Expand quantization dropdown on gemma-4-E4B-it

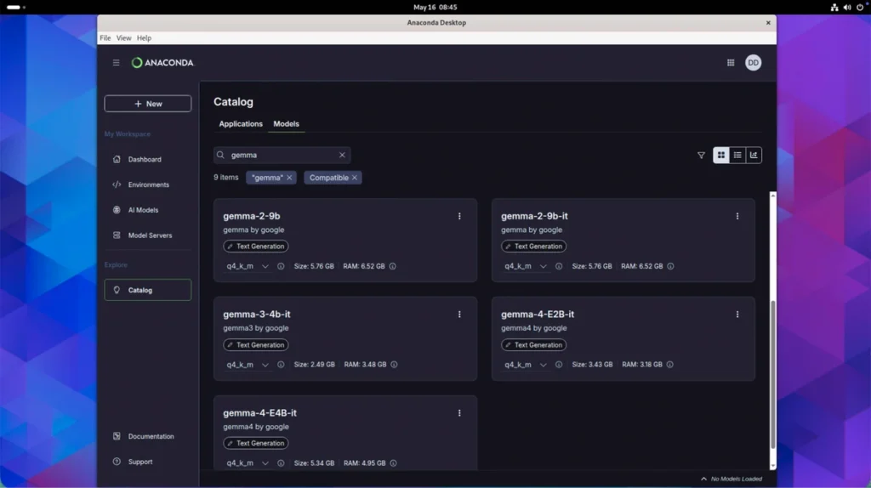(248, 463)
